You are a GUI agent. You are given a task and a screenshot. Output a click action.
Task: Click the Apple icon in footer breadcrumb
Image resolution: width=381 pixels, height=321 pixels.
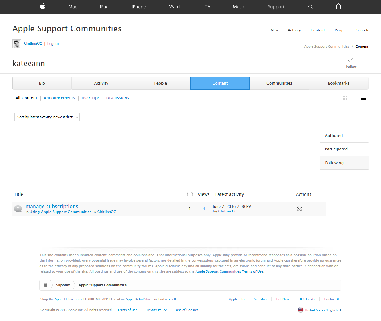point(46,285)
